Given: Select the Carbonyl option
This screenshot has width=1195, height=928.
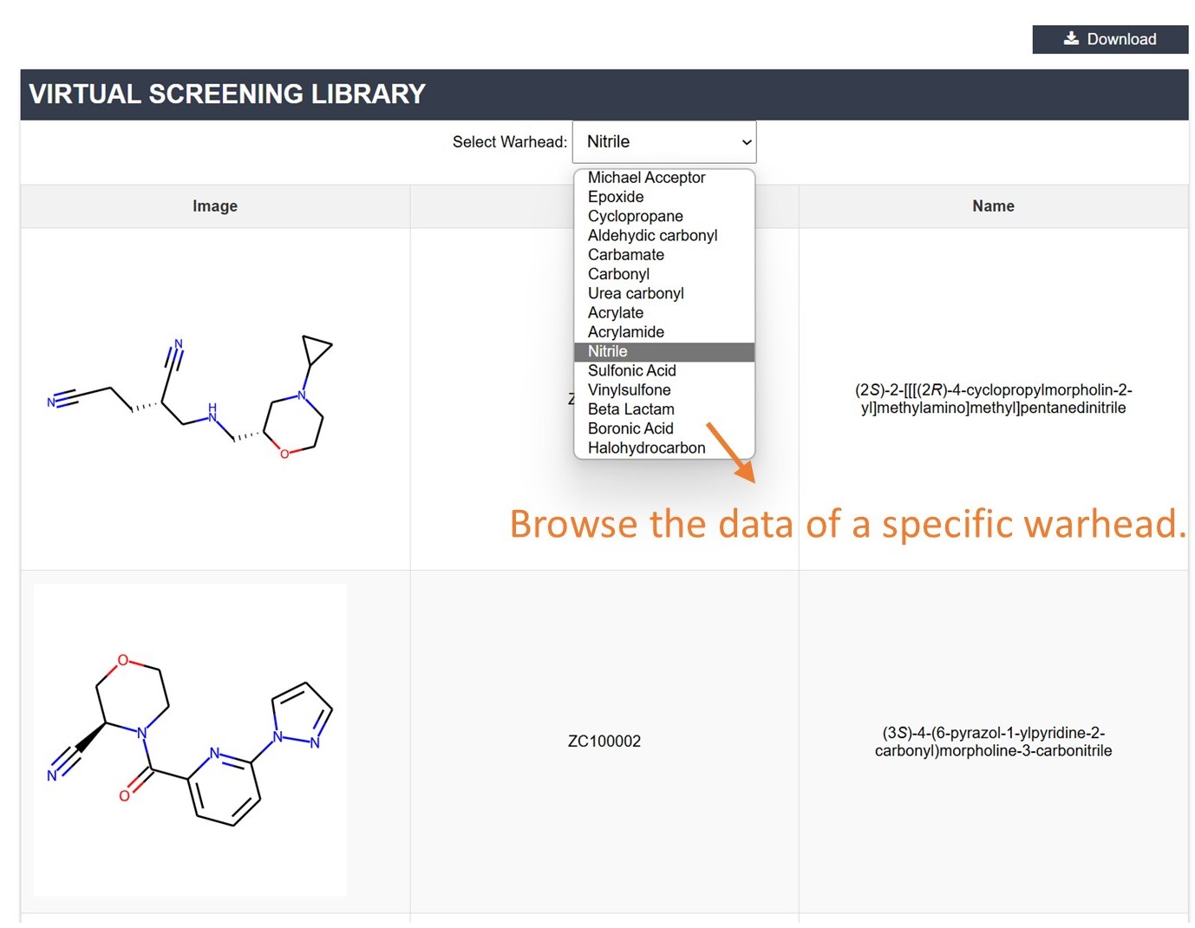Looking at the screenshot, I should click(618, 274).
